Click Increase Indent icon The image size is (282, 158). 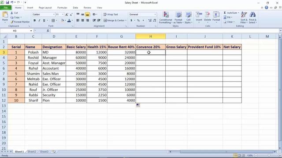(x=99, y=21)
